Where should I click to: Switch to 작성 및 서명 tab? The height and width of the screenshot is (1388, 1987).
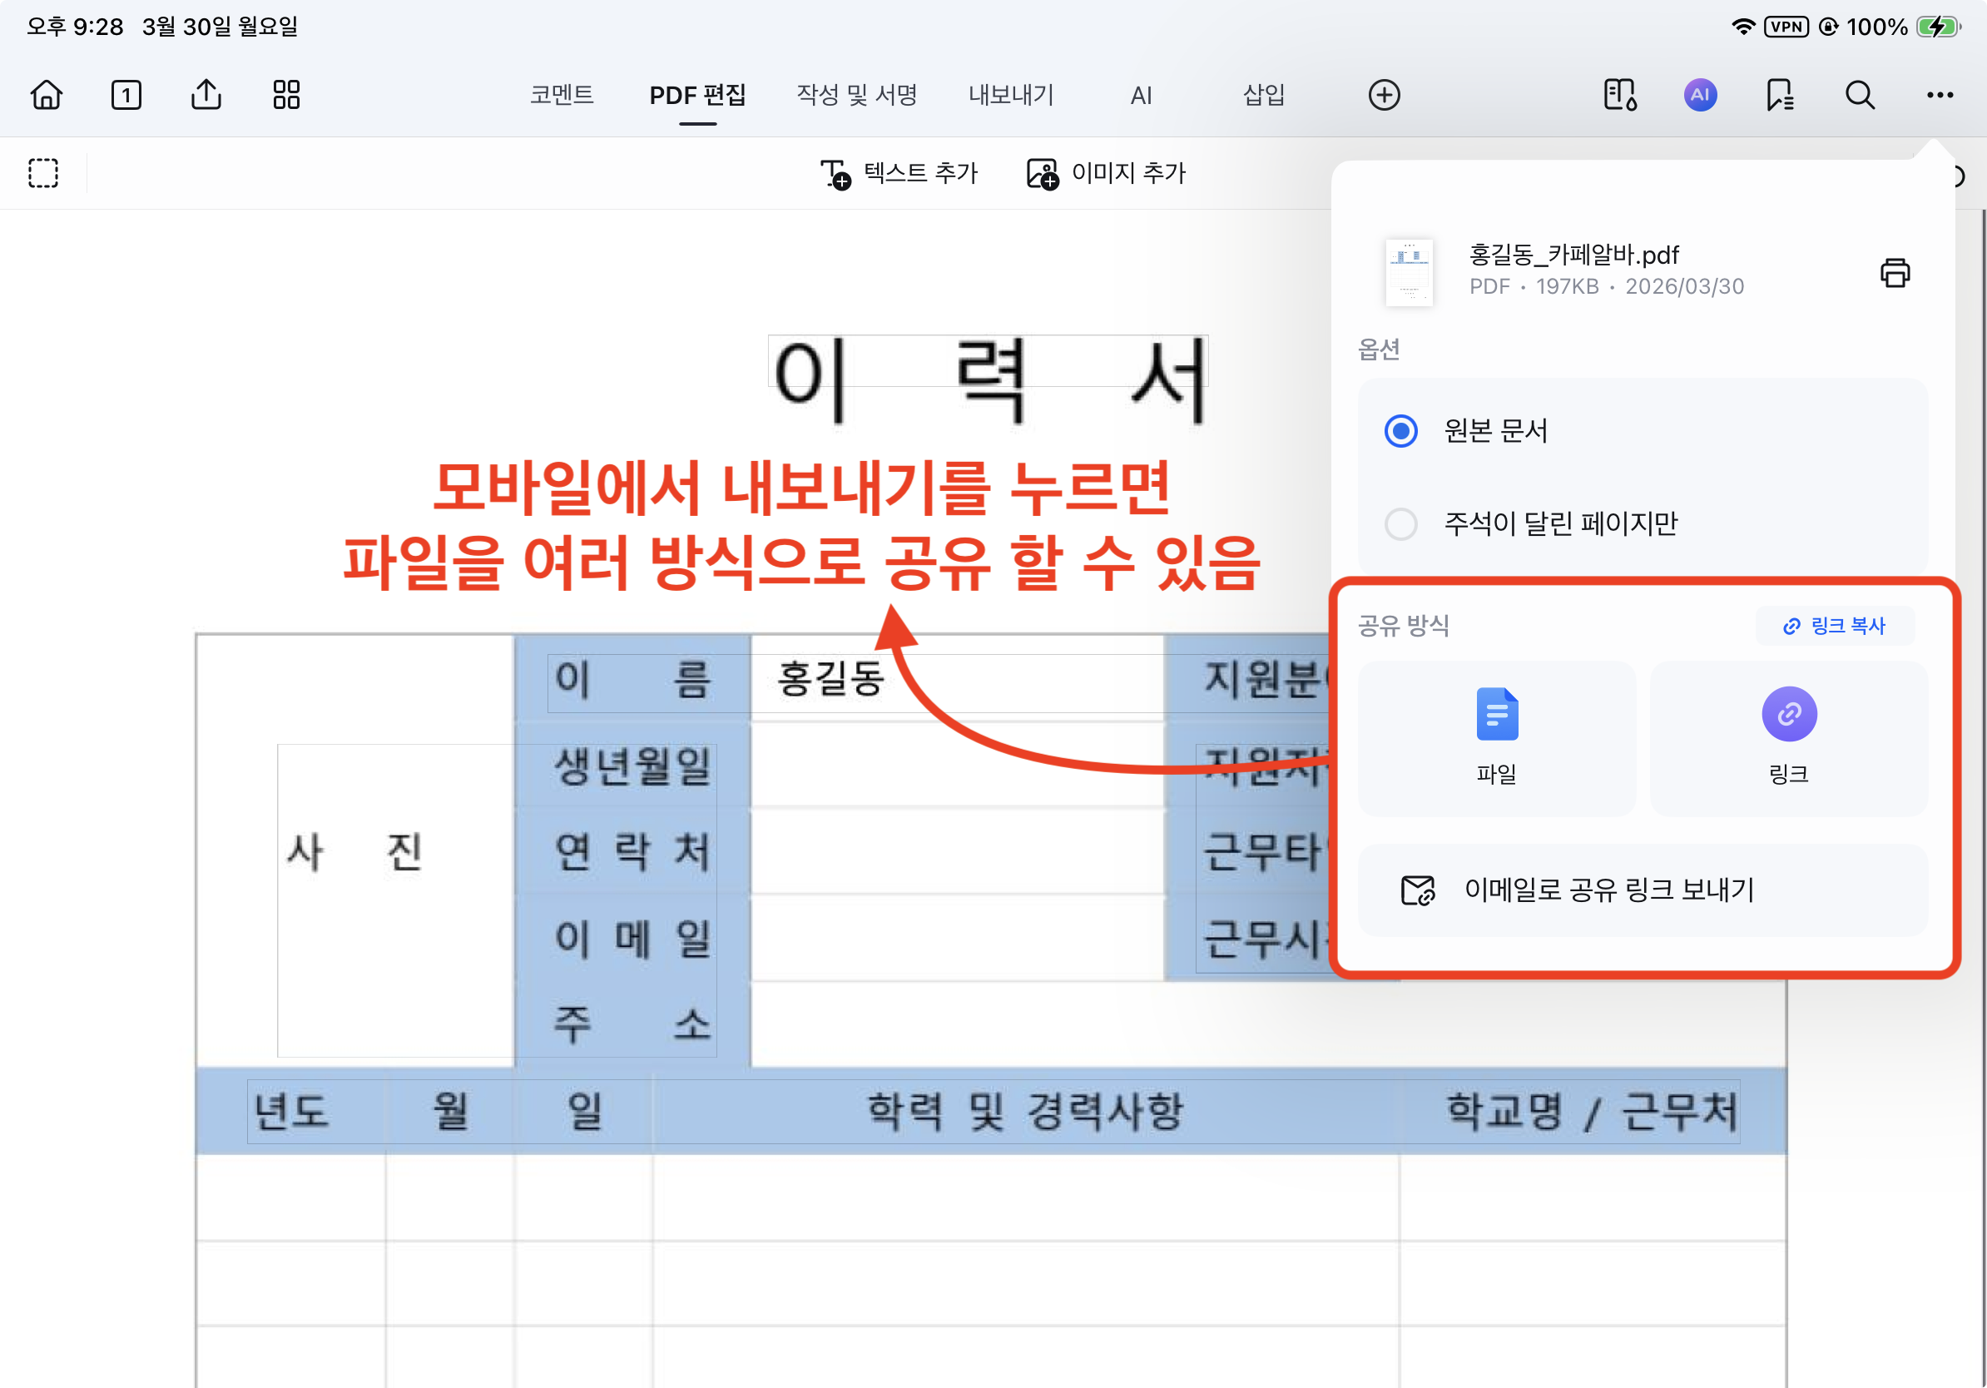(x=856, y=94)
